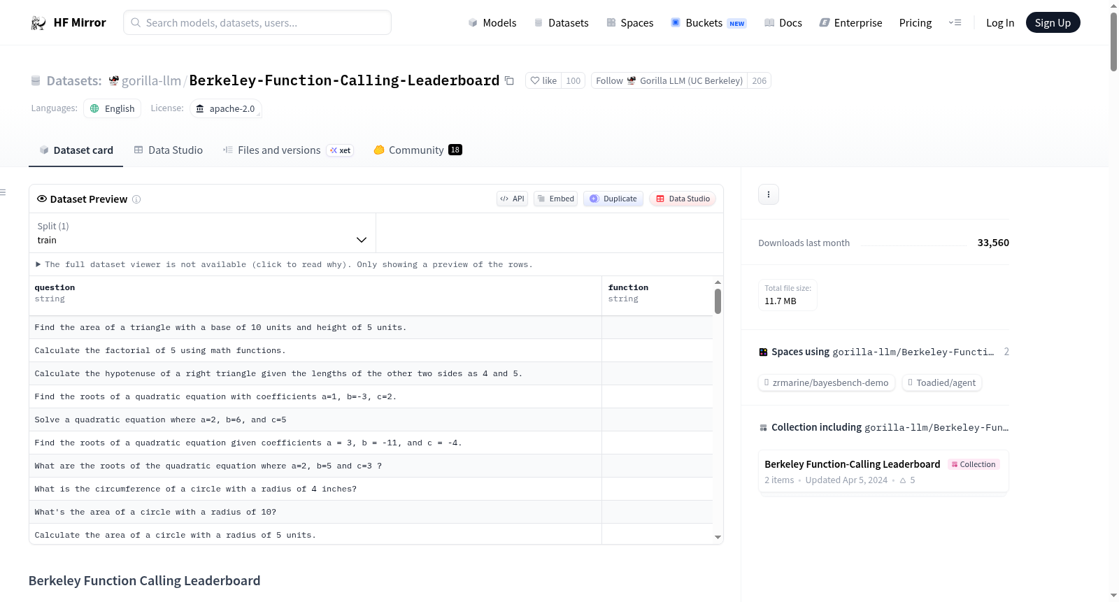Image resolution: width=1119 pixels, height=602 pixels.
Task: Click the Total file size 11.7 MB box
Action: [x=787, y=295]
